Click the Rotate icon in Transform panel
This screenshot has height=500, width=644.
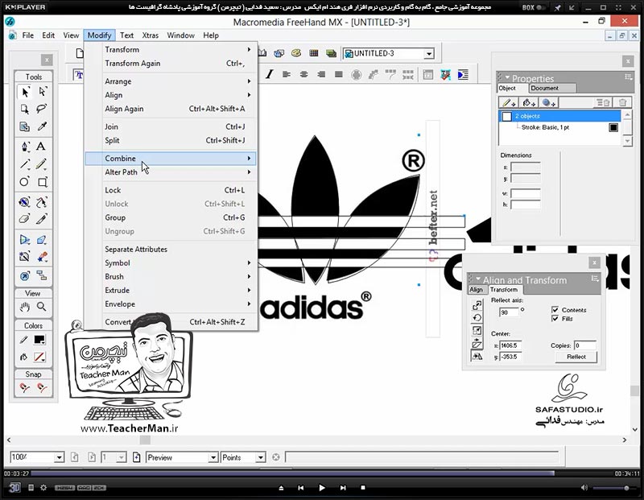coord(477,317)
